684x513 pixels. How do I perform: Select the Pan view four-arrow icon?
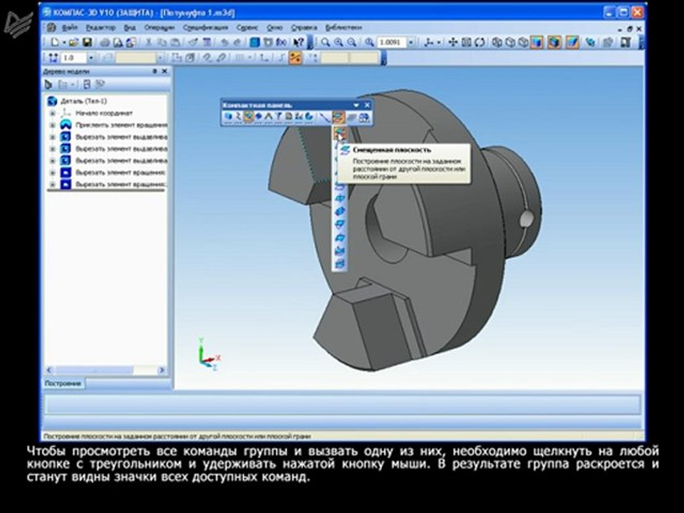453,42
